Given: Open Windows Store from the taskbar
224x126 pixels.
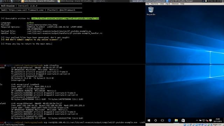Looking at the screenshot, I should tap(183, 120).
